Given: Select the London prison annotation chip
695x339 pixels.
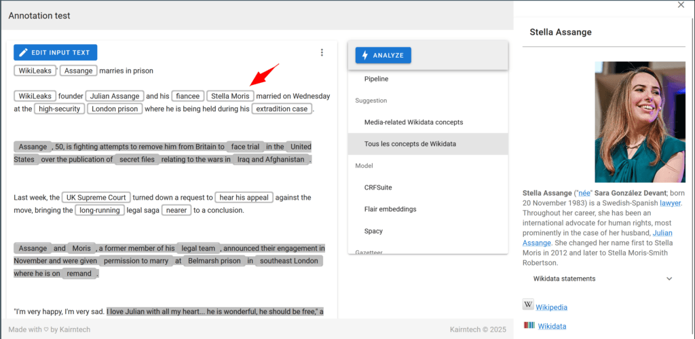Looking at the screenshot, I should [x=115, y=109].
